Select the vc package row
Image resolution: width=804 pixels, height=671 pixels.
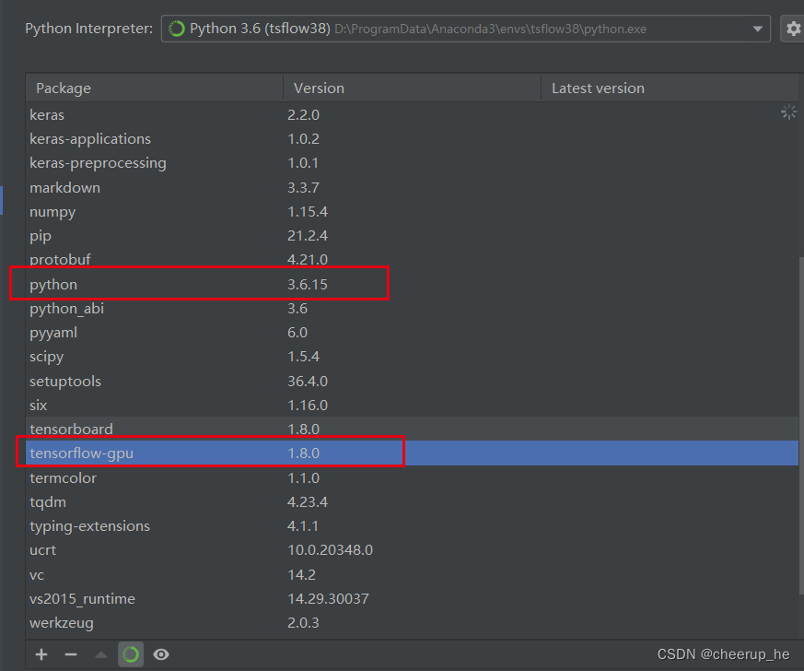[412, 574]
